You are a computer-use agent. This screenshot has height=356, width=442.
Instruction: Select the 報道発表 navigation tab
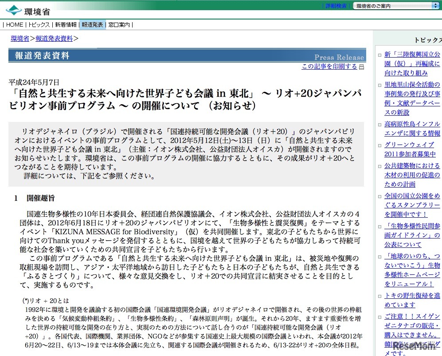[x=92, y=25]
